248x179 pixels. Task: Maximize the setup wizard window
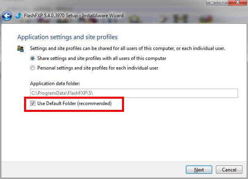[223, 3]
